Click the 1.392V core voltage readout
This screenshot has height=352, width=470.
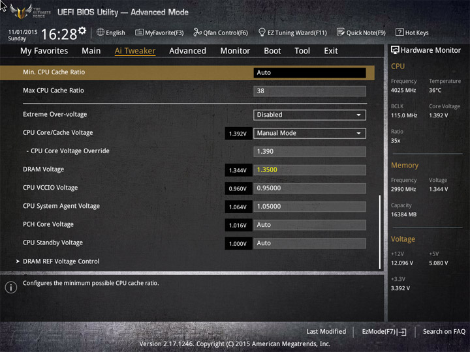tap(238, 134)
